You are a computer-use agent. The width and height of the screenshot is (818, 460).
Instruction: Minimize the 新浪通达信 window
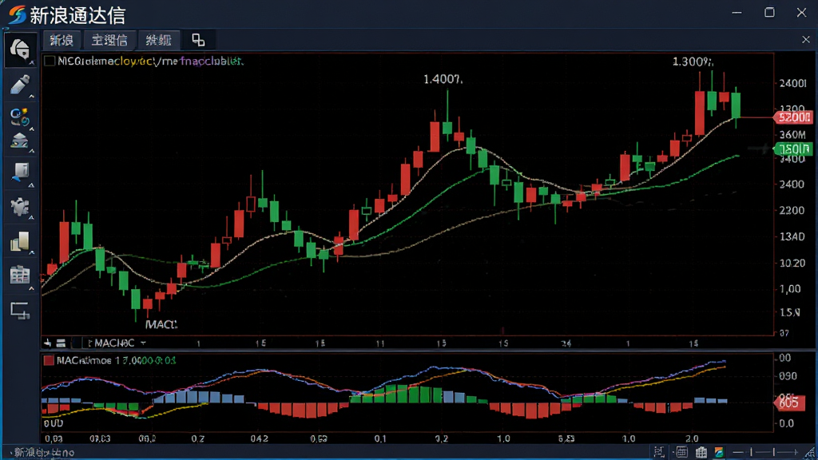point(737,13)
